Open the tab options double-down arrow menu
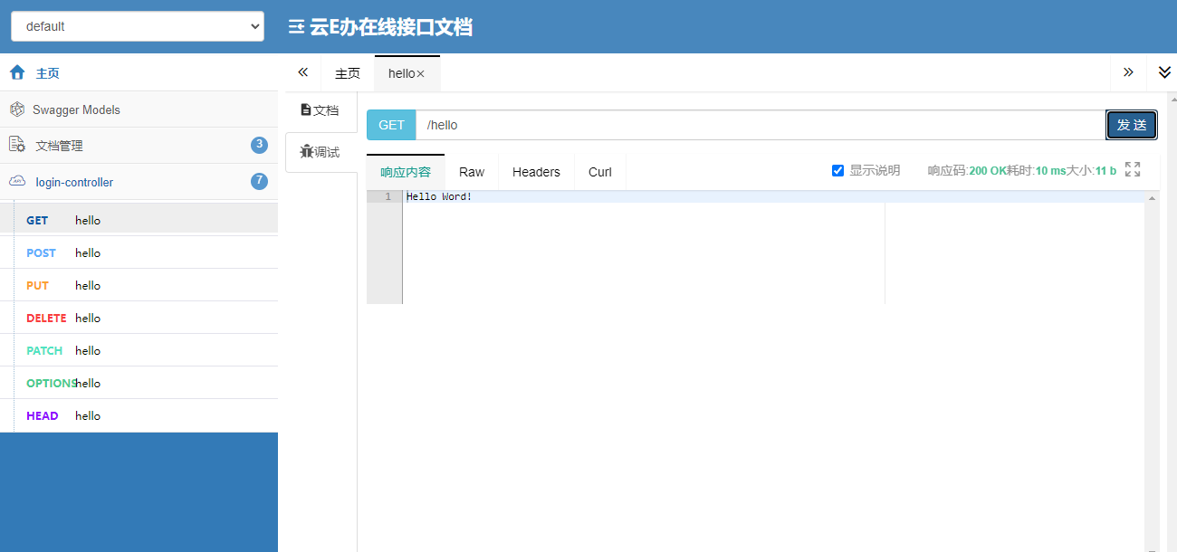 pyautogui.click(x=1164, y=72)
